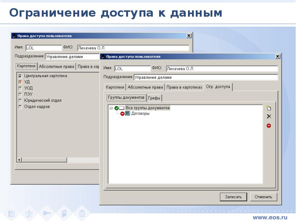Click green checkmark beside Все группы документов

(117, 108)
